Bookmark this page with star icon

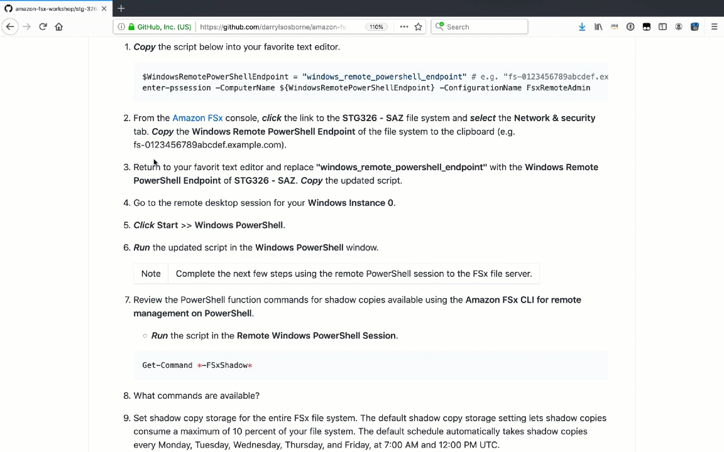[419, 27]
